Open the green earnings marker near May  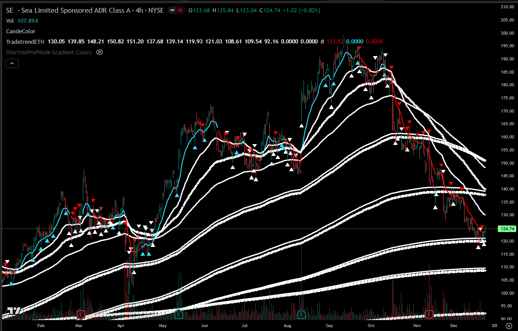click(179, 314)
